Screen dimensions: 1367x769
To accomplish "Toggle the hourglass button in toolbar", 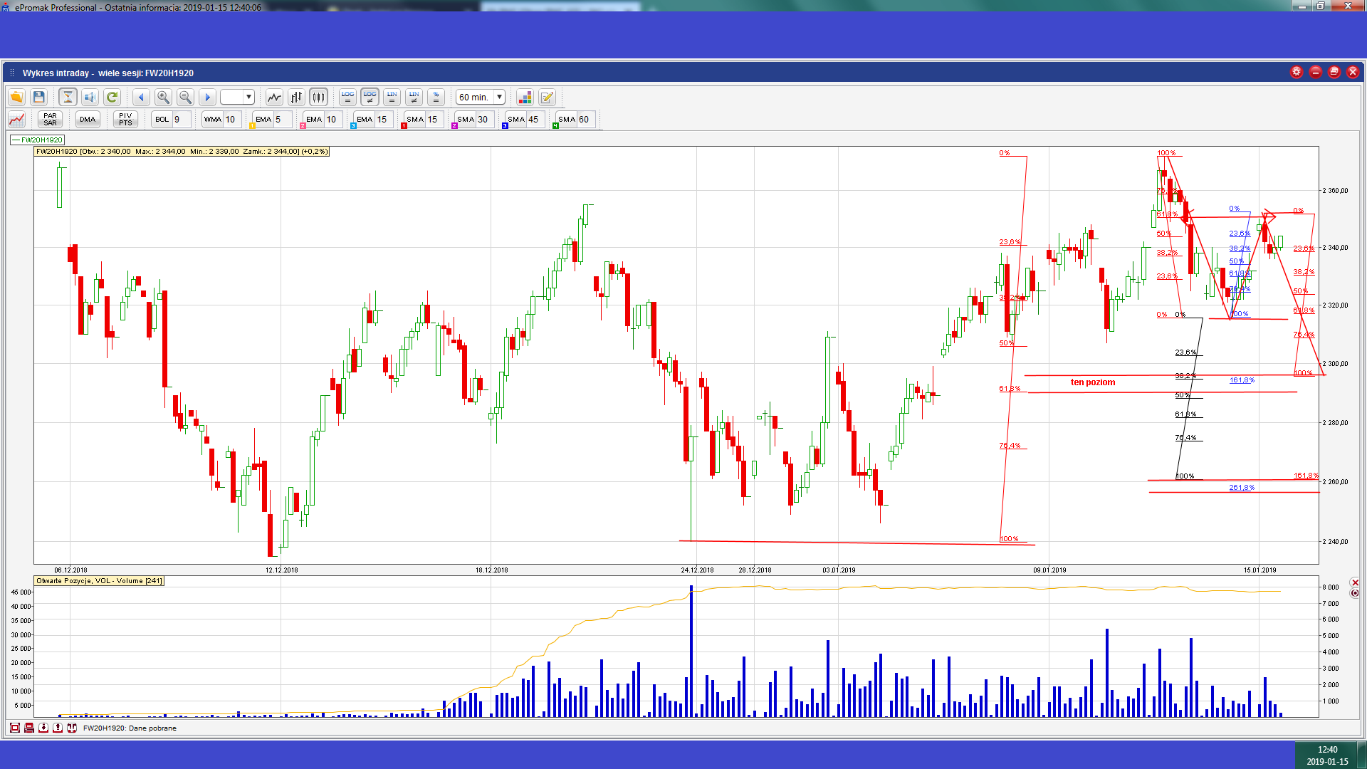I will pyautogui.click(x=68, y=98).
